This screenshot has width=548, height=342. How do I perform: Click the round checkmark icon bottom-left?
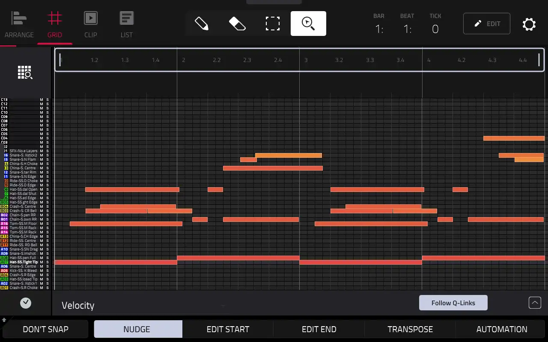tap(26, 303)
